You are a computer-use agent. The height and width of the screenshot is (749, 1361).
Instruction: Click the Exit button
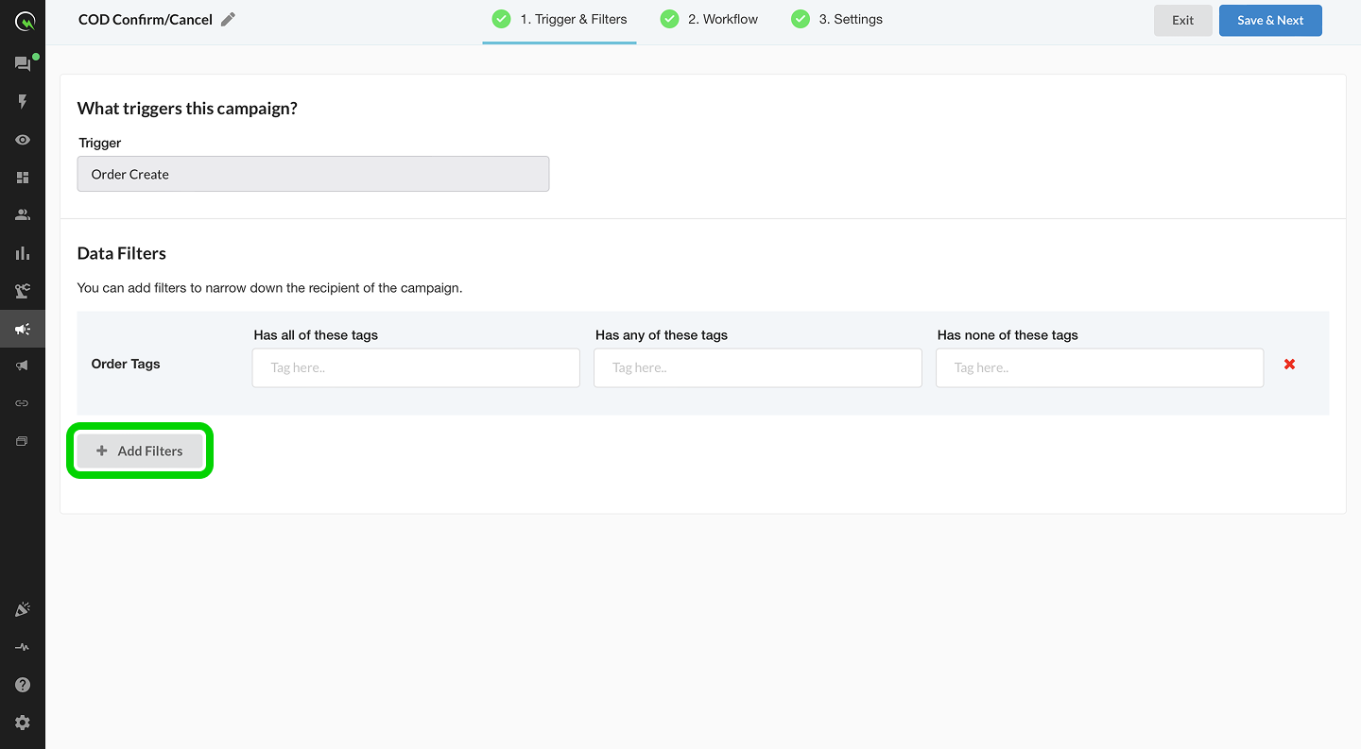point(1182,20)
